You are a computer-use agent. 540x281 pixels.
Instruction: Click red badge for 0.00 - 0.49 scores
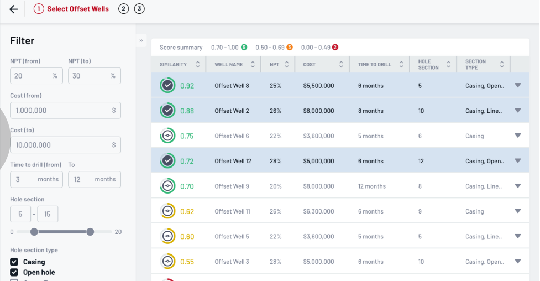click(x=335, y=47)
